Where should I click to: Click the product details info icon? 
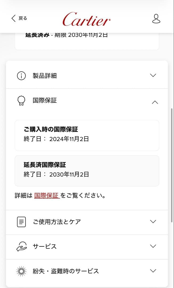pos(21,76)
